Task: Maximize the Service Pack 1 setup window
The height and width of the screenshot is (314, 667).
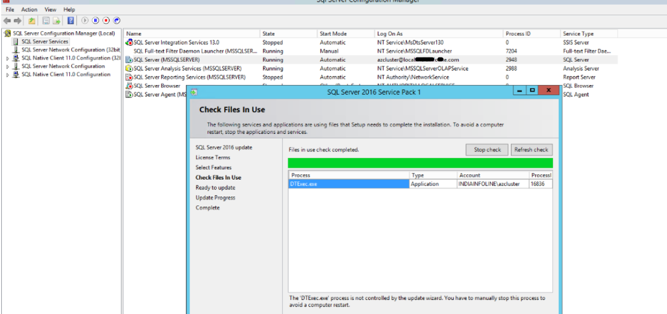Action: pos(532,90)
